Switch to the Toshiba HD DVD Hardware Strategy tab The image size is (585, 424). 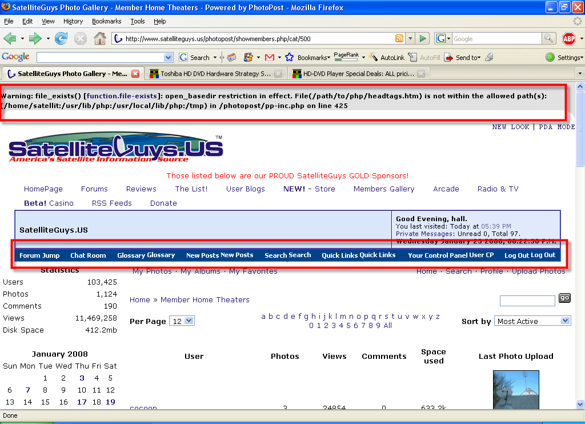[x=215, y=74]
